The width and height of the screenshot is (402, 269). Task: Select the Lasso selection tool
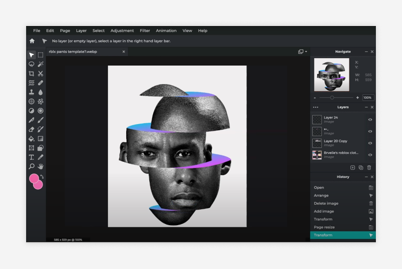(31, 64)
